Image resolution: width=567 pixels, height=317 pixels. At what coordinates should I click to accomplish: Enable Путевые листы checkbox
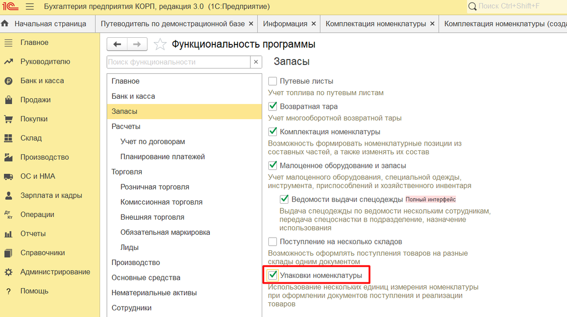[273, 81]
